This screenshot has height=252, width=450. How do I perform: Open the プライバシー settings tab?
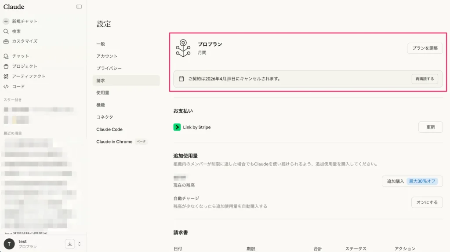(x=109, y=68)
